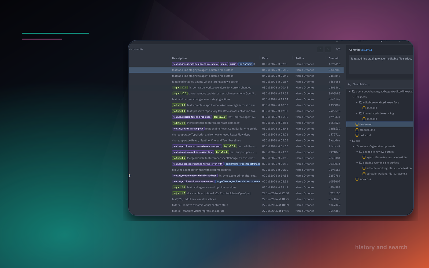Click file icon of agent-file-review-surface.test.tsx
Viewport: 429px width, 268px height.
click(364, 157)
